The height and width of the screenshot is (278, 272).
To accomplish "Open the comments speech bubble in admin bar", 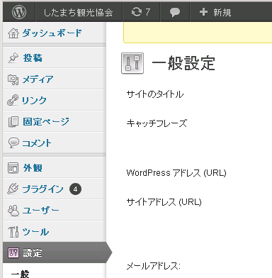I will [x=175, y=12].
